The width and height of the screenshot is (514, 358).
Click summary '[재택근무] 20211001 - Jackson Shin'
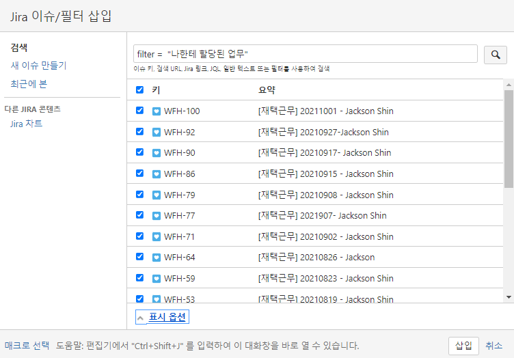(x=326, y=111)
